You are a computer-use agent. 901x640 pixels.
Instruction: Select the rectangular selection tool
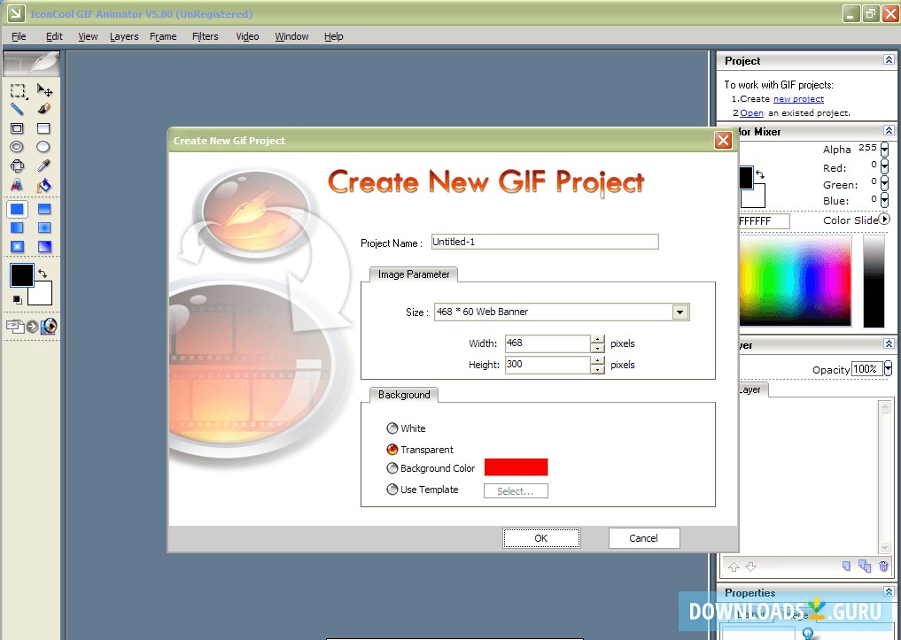click(x=18, y=91)
